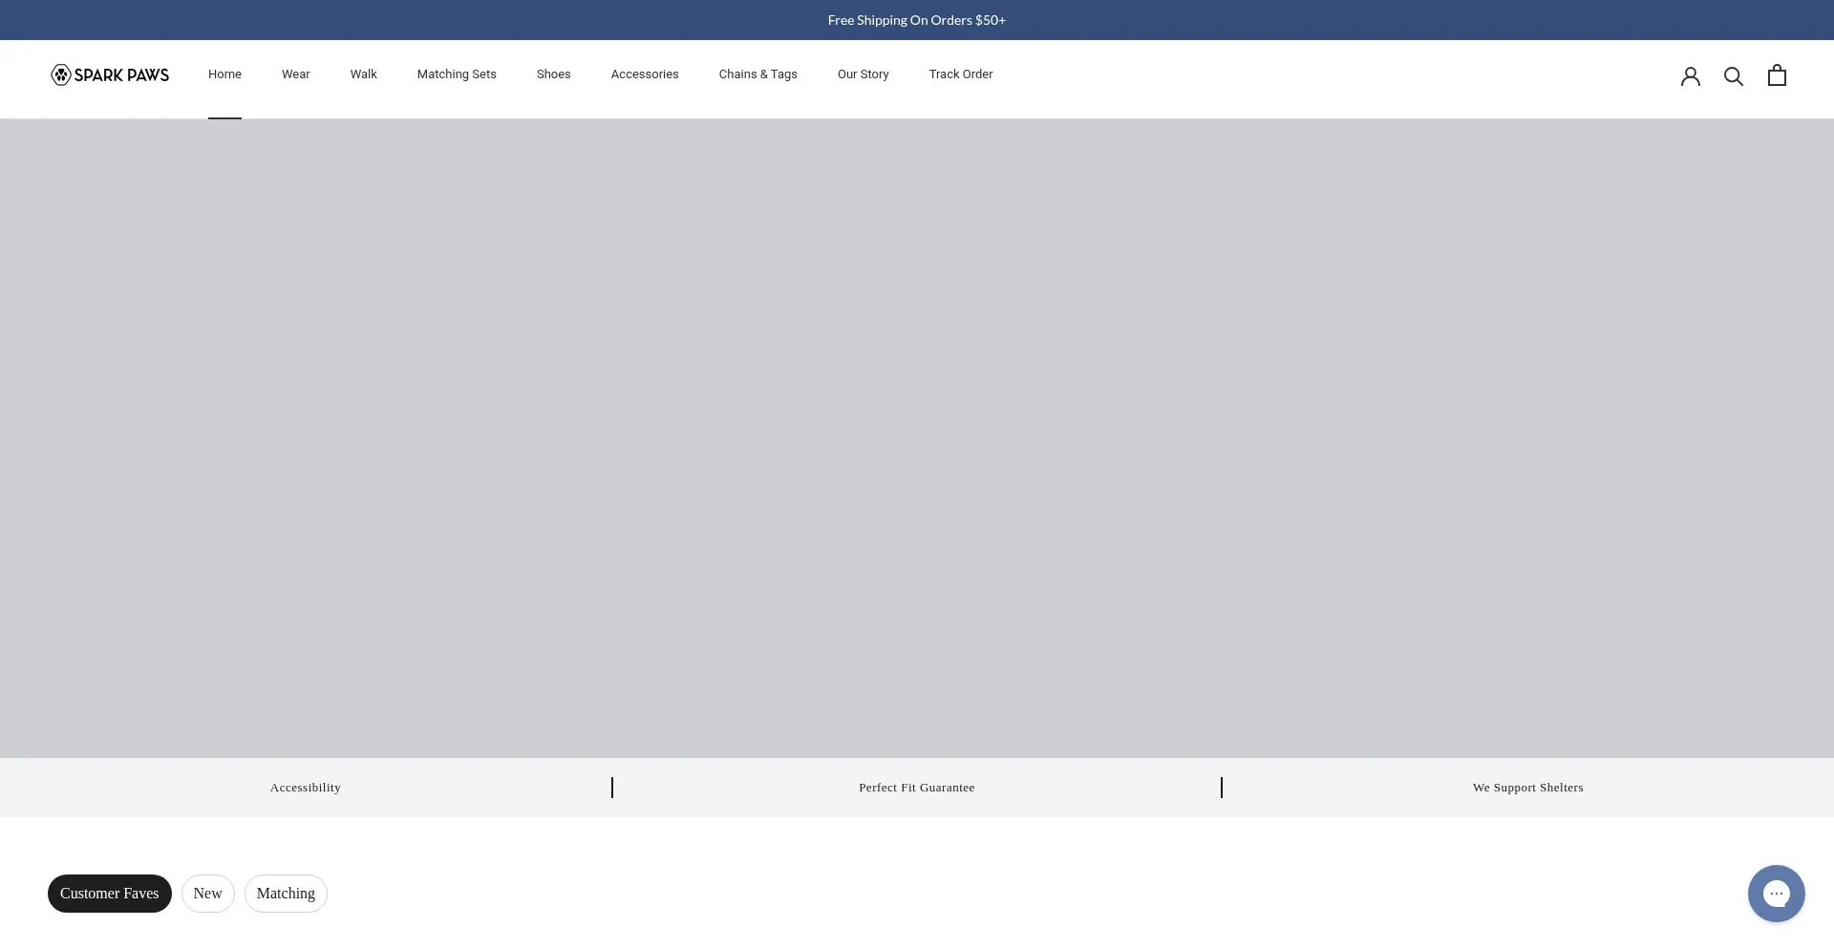Open the Matching Sets menu

tap(457, 74)
